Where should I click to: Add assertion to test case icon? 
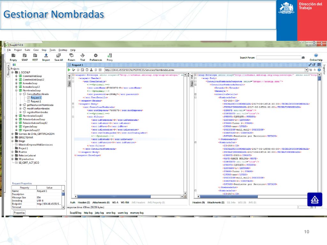(x=74, y=70)
